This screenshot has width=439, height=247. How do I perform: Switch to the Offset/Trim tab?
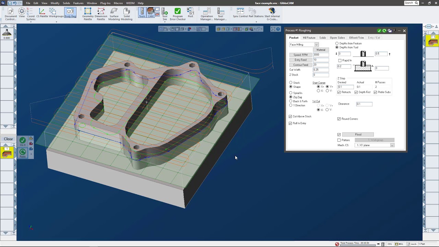coord(356,38)
